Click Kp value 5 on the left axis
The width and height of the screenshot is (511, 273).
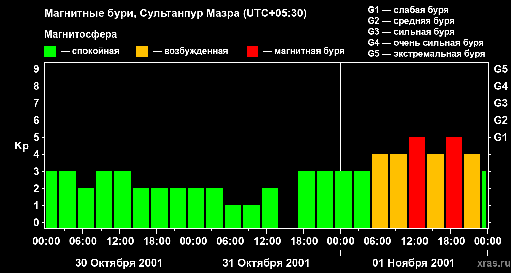[37, 137]
